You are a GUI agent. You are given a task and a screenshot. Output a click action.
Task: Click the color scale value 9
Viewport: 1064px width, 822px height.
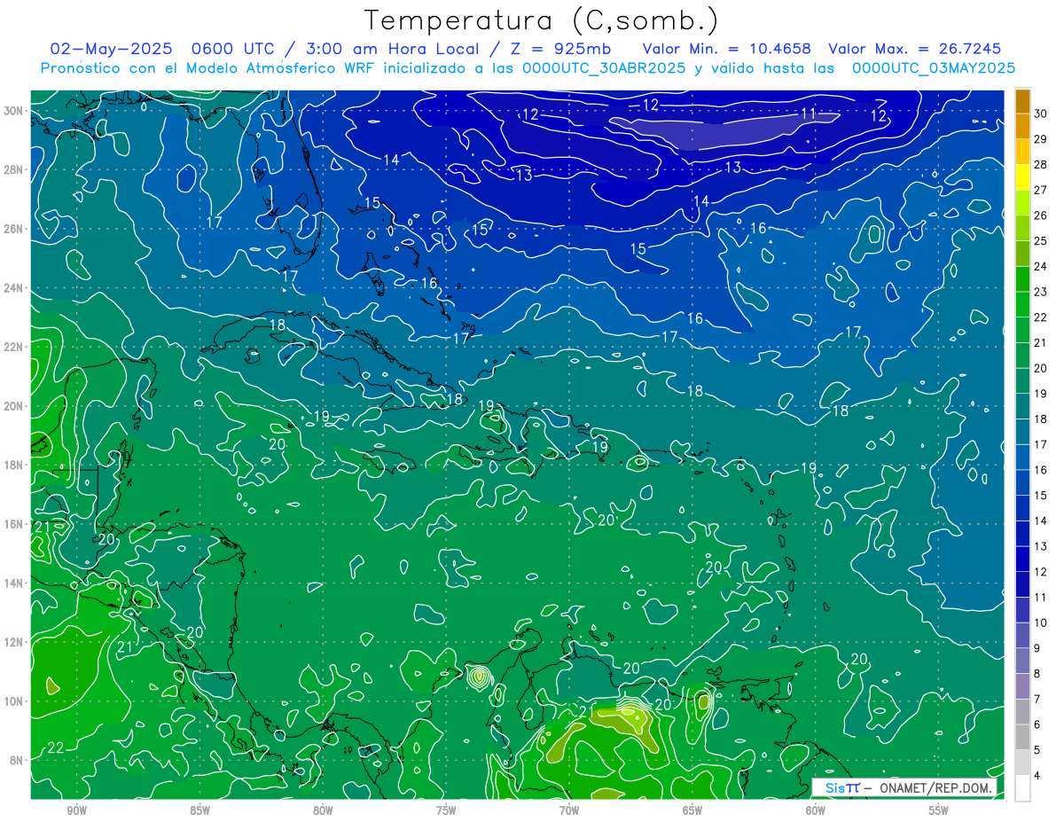pyautogui.click(x=1038, y=648)
